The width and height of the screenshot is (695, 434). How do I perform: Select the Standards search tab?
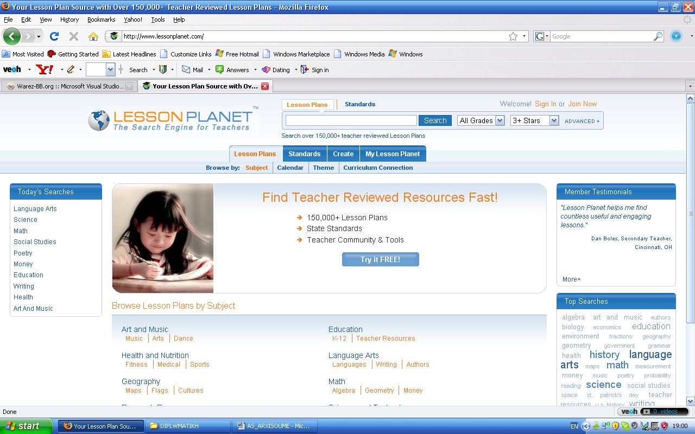360,104
